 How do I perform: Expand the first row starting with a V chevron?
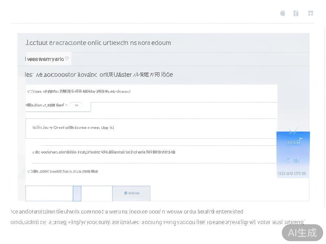tap(29, 91)
